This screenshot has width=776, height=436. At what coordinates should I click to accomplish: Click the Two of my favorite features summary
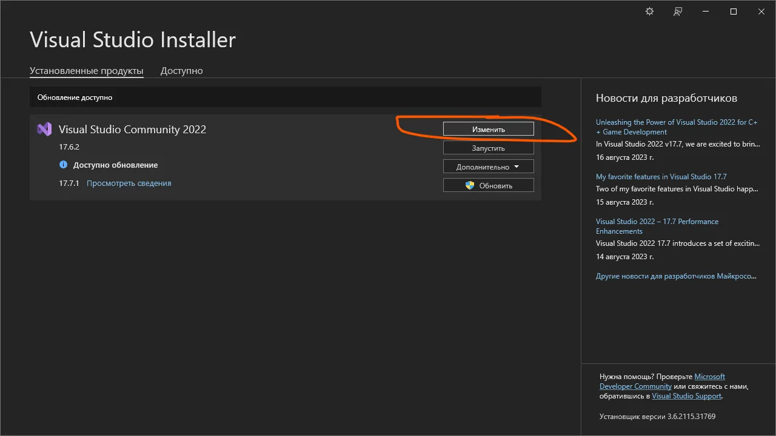677,189
